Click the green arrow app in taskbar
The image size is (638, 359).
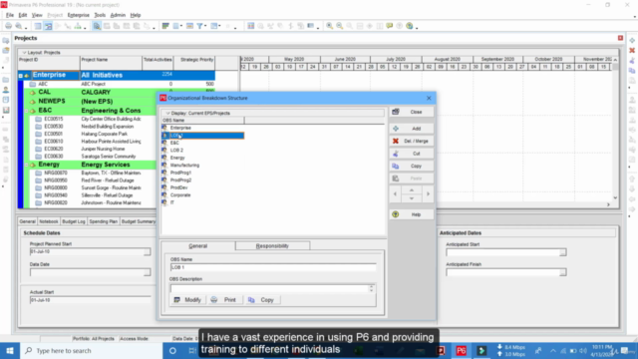[x=481, y=350]
